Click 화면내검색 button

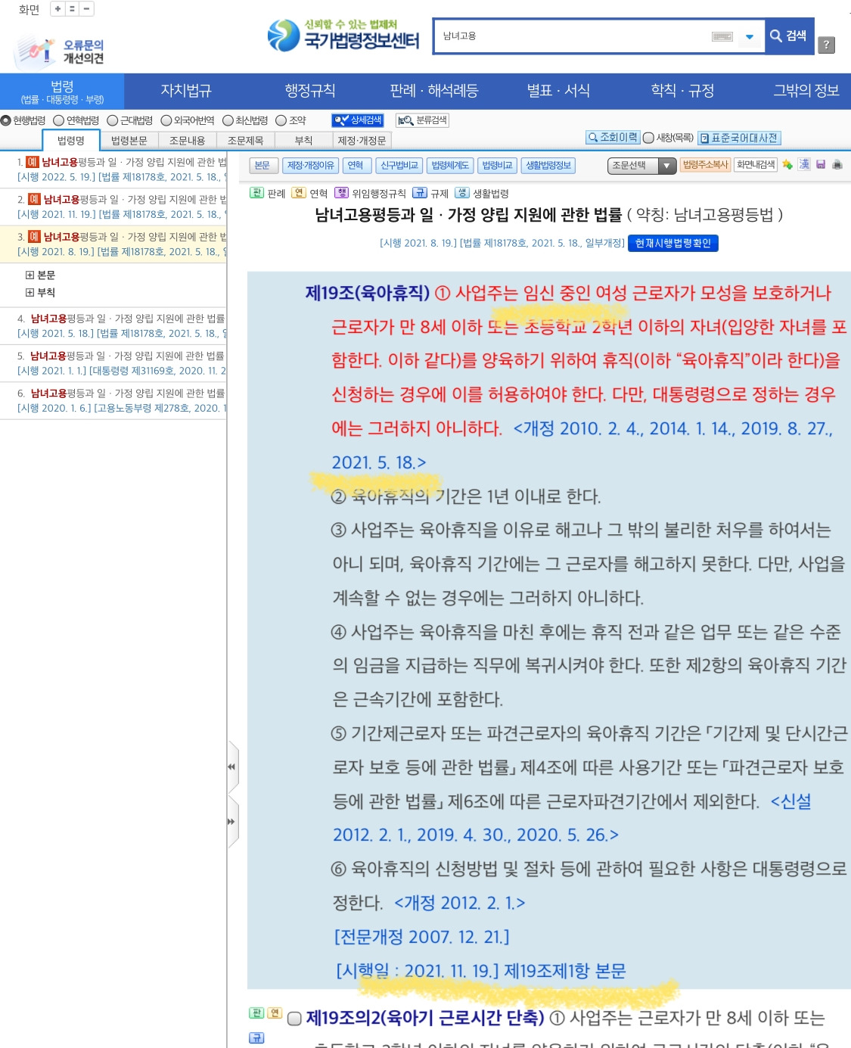pos(756,165)
